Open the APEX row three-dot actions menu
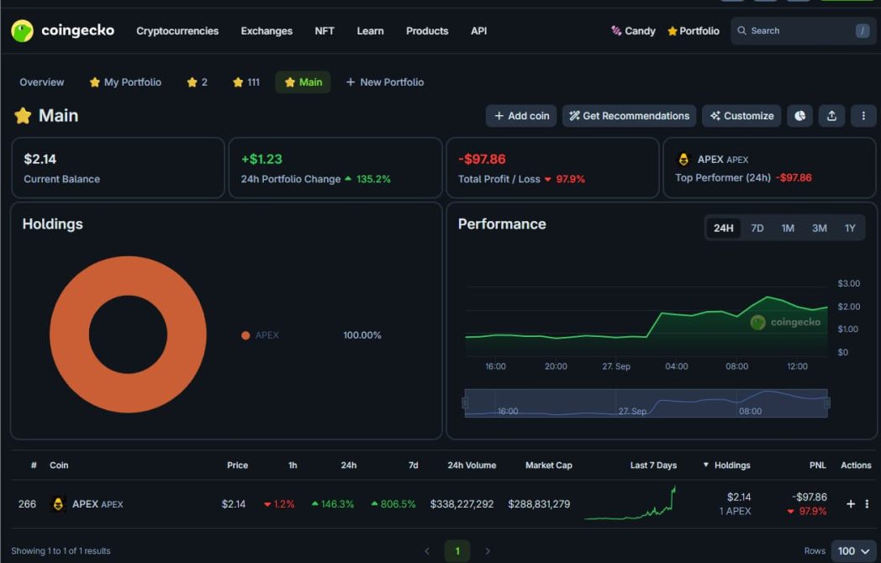The height and width of the screenshot is (563, 881). click(867, 504)
